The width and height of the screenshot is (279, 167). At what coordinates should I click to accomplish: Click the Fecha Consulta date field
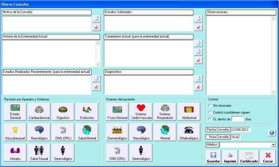tap(240, 129)
